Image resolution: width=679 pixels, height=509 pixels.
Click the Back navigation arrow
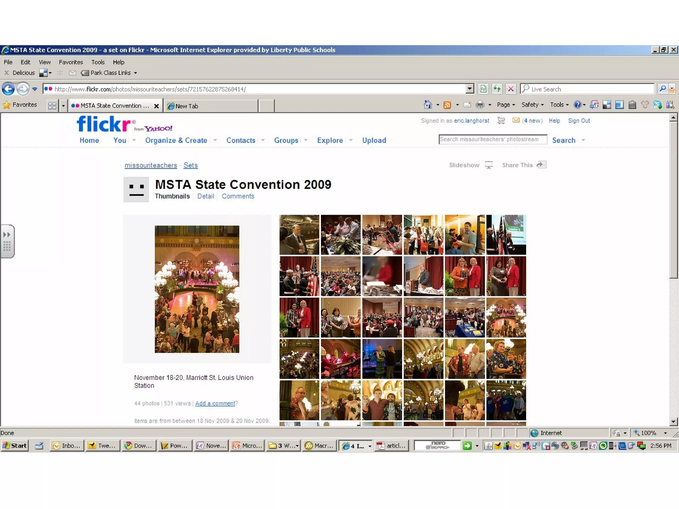pos(8,89)
